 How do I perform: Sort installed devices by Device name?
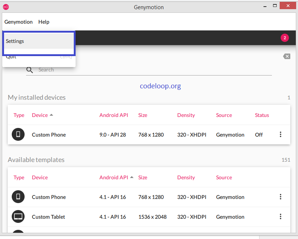tap(40, 115)
